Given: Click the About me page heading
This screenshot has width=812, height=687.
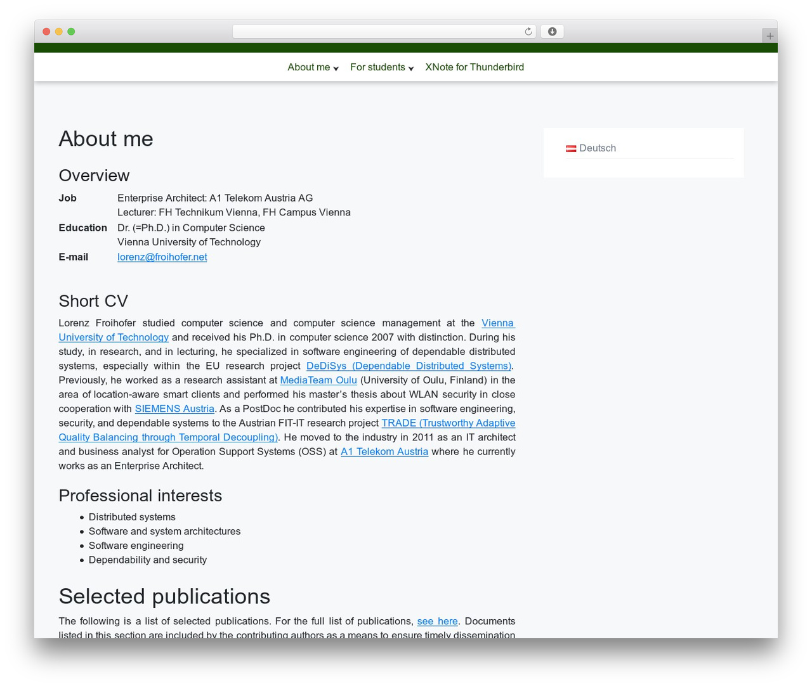Looking at the screenshot, I should [106, 139].
